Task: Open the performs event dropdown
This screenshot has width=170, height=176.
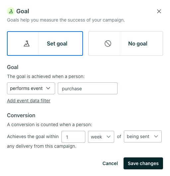Action: 31,88
